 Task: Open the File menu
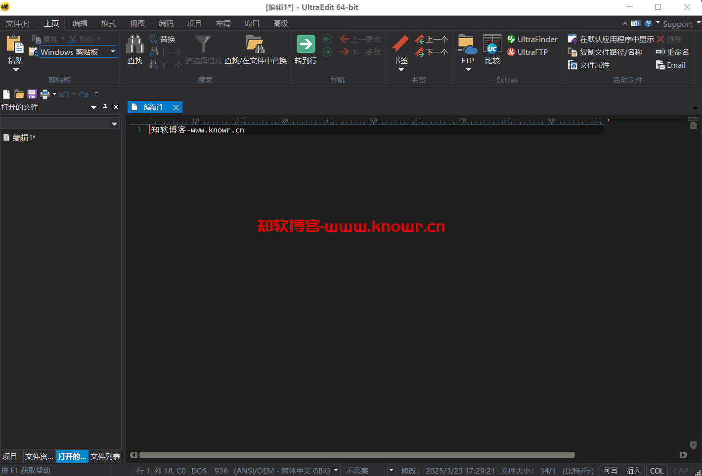[x=18, y=23]
